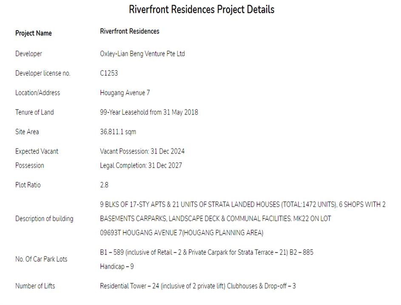Click the Handicap – 9 line
This screenshot has height=305, width=401.
coord(117,267)
